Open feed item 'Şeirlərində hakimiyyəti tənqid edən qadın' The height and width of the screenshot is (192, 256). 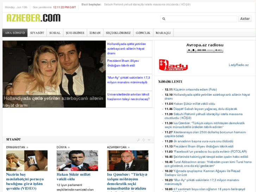211,157
